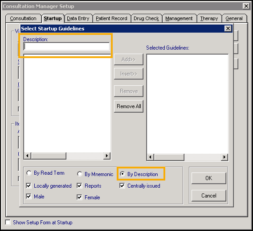The image size is (253, 231).
Task: Open the Drug Check tab
Action: (146, 18)
